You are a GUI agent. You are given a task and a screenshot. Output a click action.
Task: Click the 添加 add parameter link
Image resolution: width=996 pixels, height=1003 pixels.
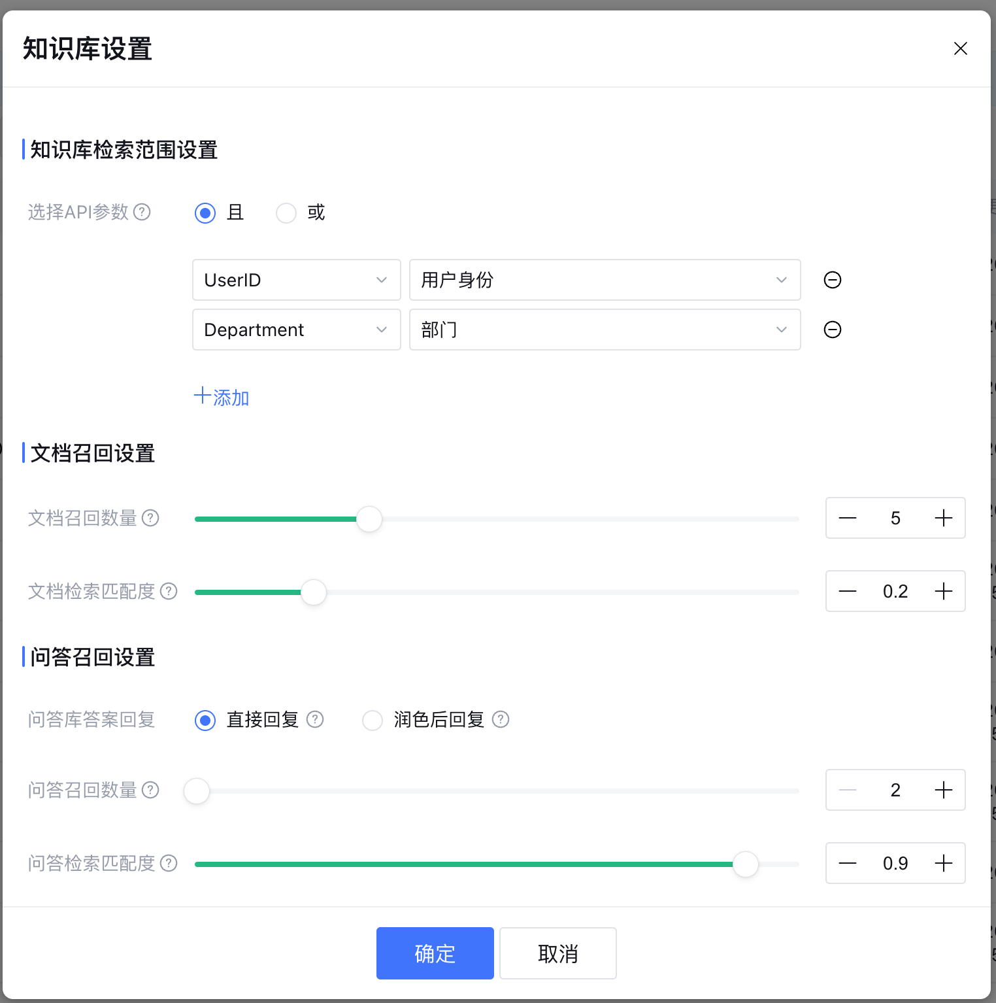point(222,397)
